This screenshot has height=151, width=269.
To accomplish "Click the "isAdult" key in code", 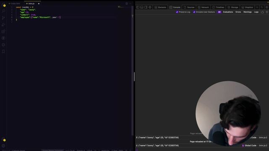I will pyautogui.click(x=24, y=15).
